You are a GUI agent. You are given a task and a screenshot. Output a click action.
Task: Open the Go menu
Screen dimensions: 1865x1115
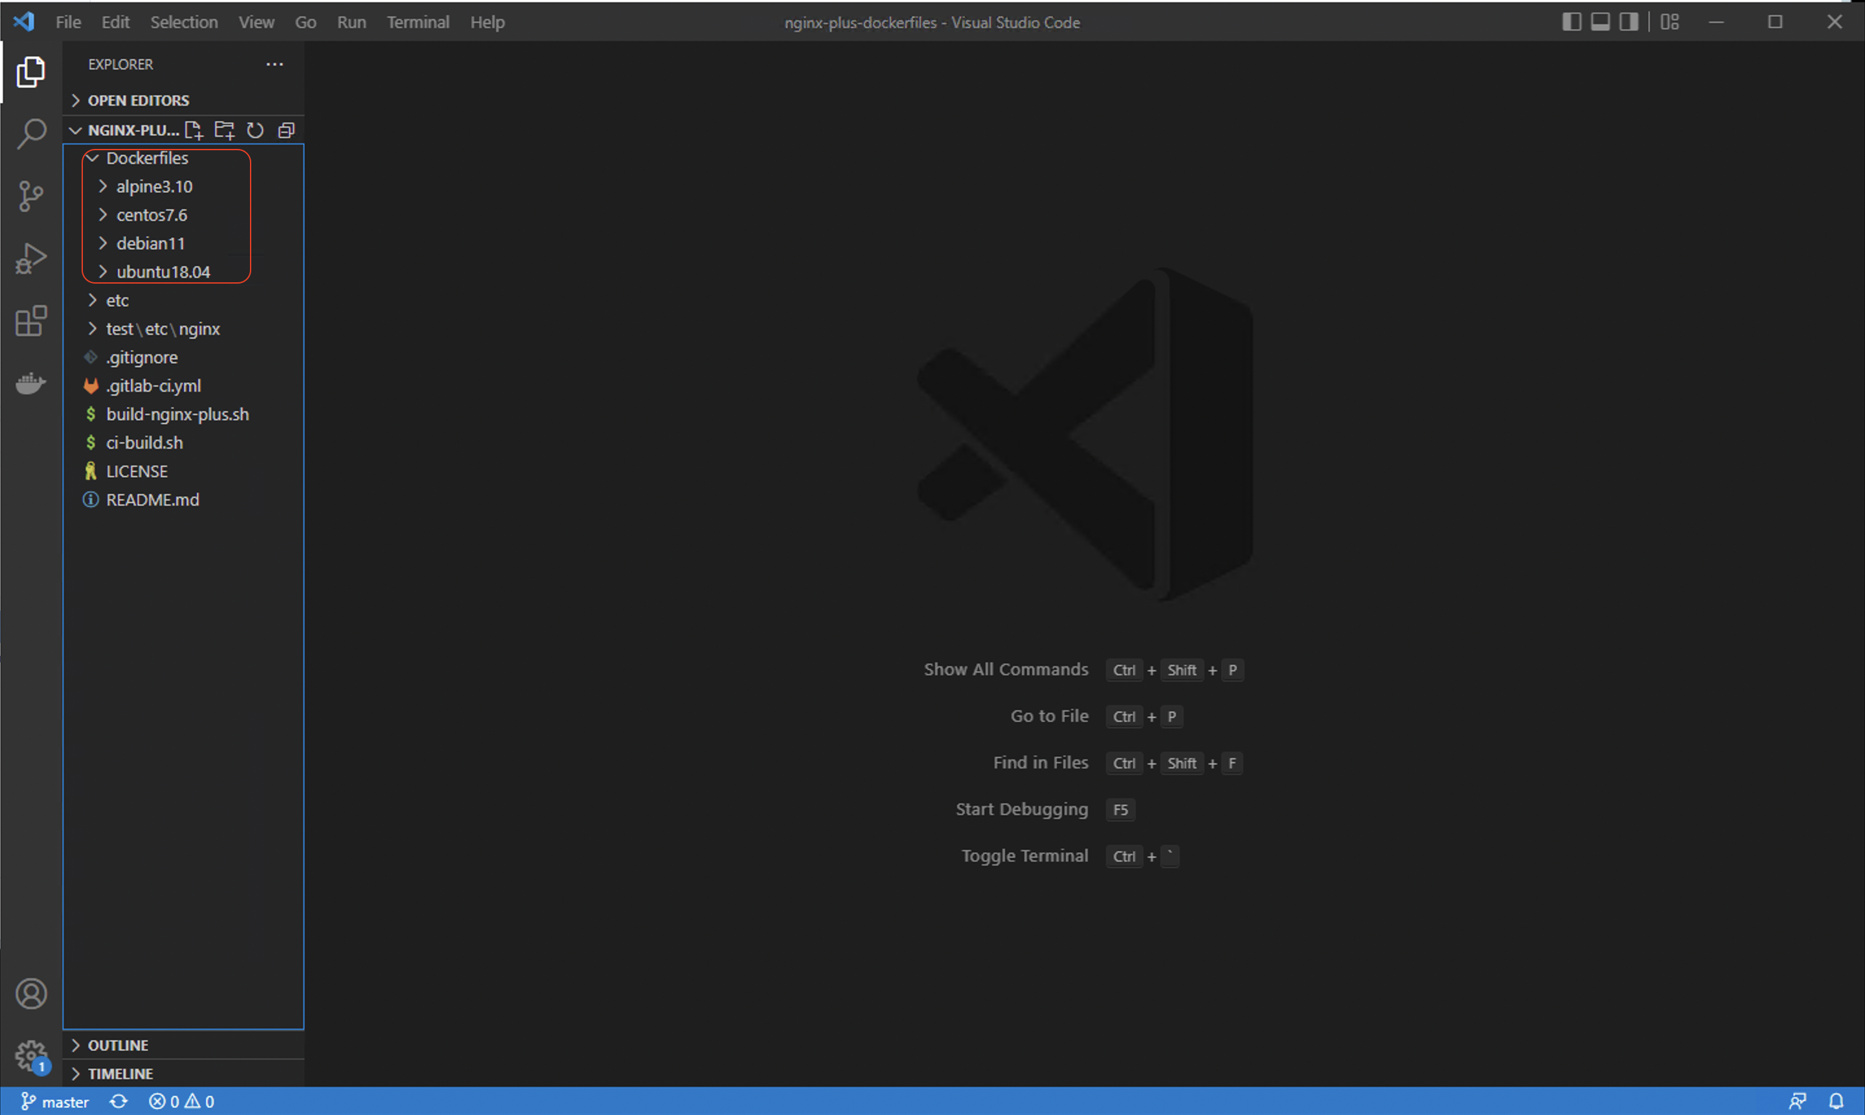(306, 23)
